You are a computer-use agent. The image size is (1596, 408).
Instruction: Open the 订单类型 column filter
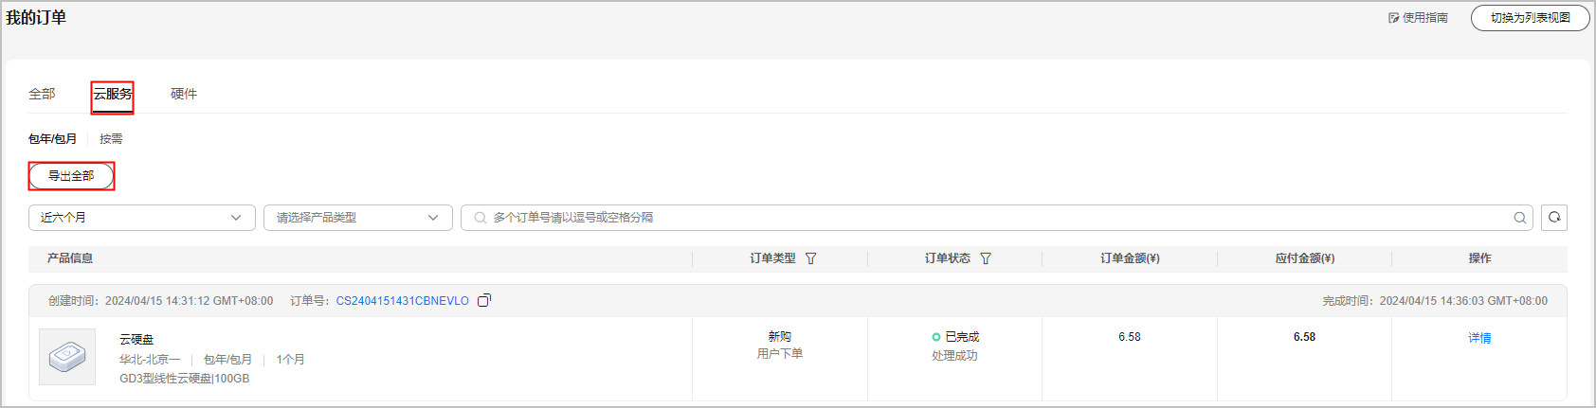[x=810, y=258]
